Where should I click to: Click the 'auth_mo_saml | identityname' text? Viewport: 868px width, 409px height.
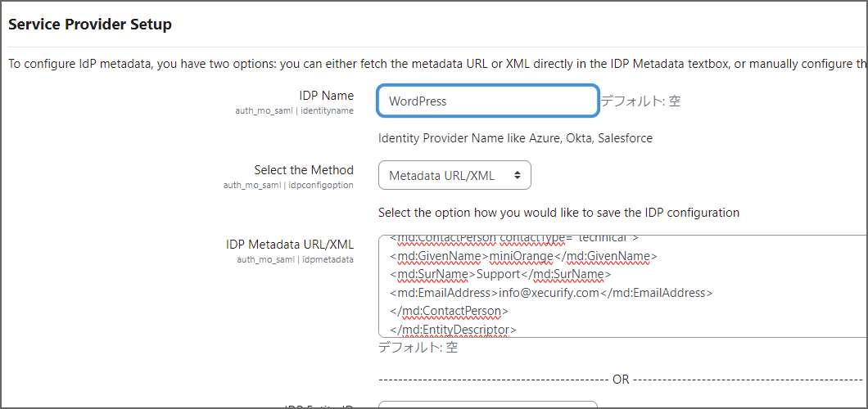pos(295,110)
